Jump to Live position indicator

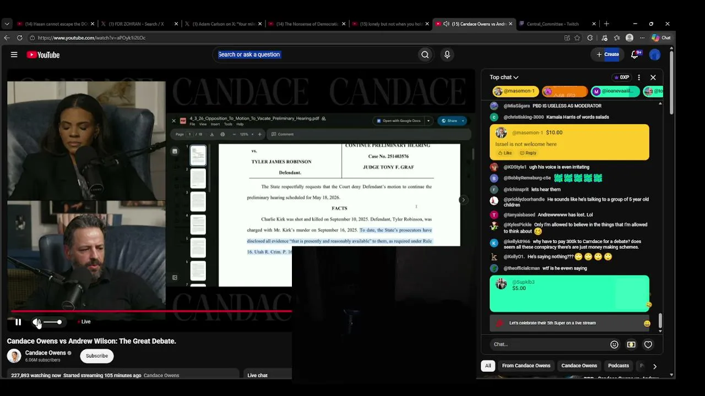click(x=84, y=322)
